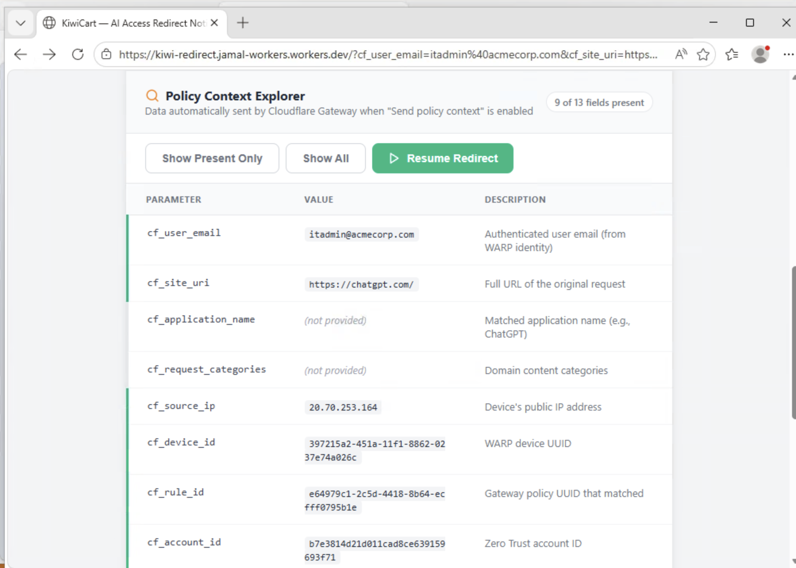This screenshot has height=568, width=796.
Task: Select the b7e3814d21d011 account ID value
Action: coord(375,551)
